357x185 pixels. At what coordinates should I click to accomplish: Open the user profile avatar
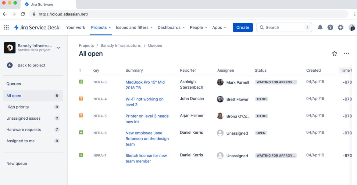352,27
